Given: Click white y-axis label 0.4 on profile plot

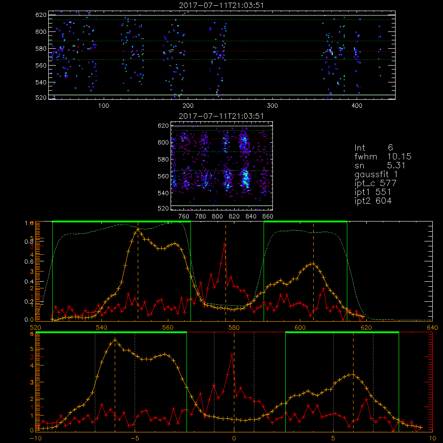Looking at the screenshot, I should (30, 282).
